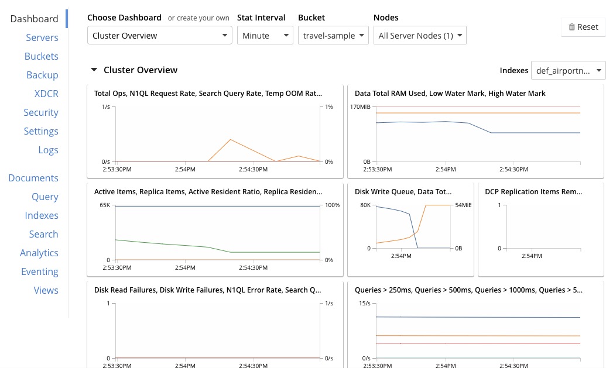Click the 'or create your own' link
The image size is (606, 368).
coord(198,18)
